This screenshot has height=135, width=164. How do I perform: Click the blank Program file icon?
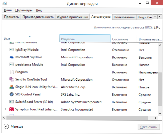tap(12, 72)
